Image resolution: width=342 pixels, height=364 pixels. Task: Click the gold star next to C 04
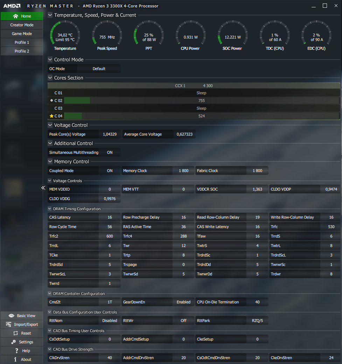51,116
